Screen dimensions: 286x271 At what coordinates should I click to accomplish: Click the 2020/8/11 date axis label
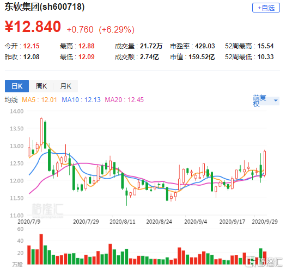[x=123, y=222]
